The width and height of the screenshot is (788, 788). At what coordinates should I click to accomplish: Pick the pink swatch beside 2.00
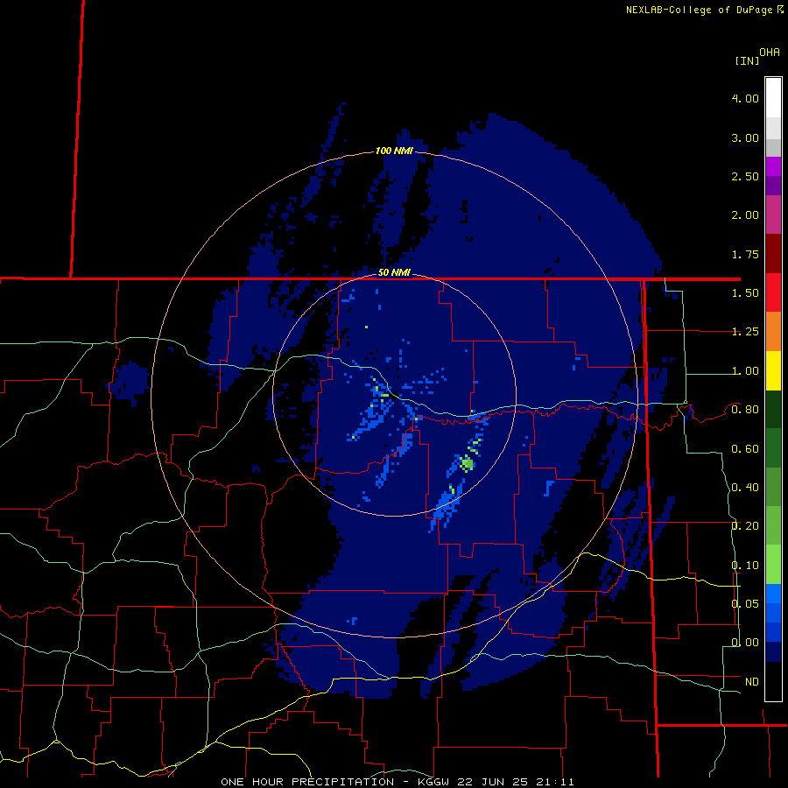(773, 215)
